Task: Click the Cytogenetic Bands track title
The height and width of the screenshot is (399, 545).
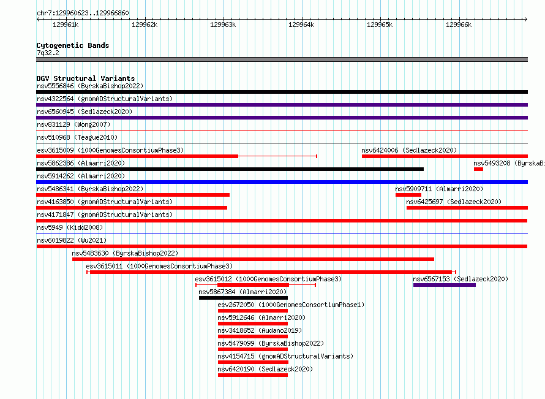Action: tap(73, 45)
